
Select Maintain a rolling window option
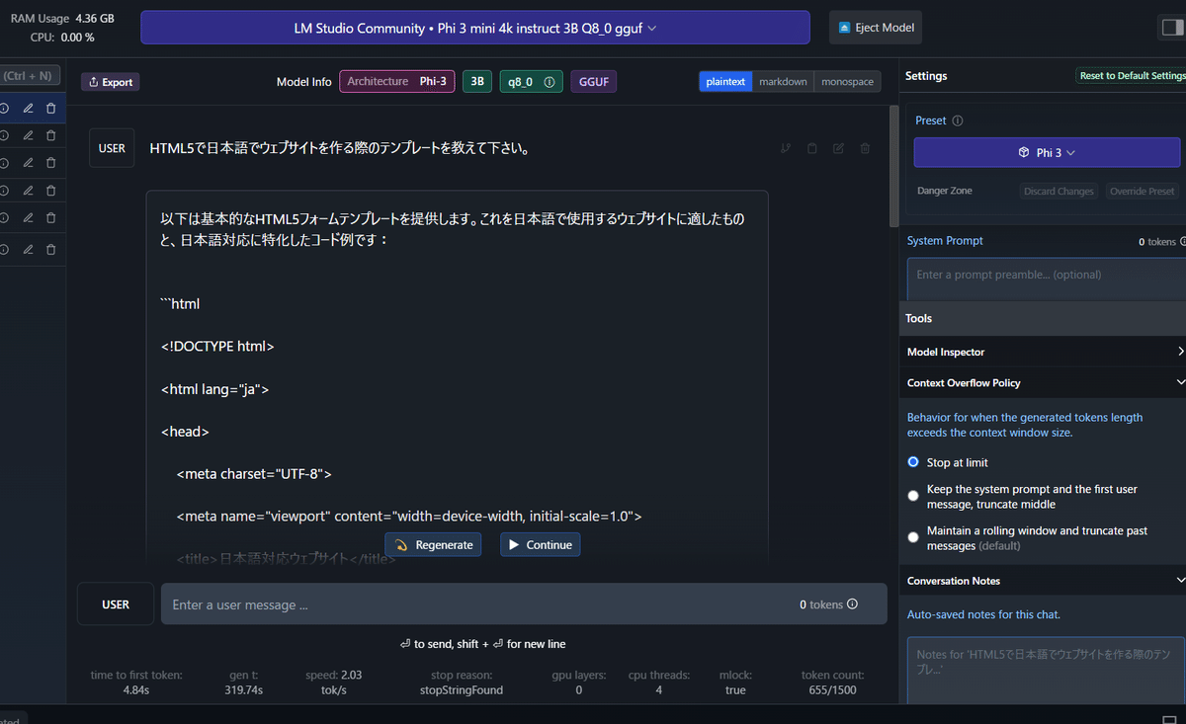pyautogui.click(x=913, y=537)
